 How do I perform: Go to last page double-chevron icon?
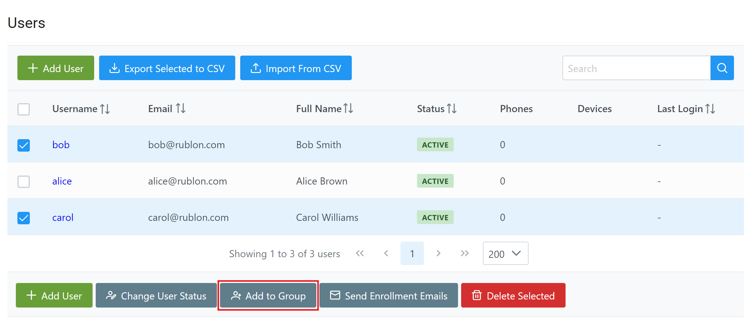465,253
